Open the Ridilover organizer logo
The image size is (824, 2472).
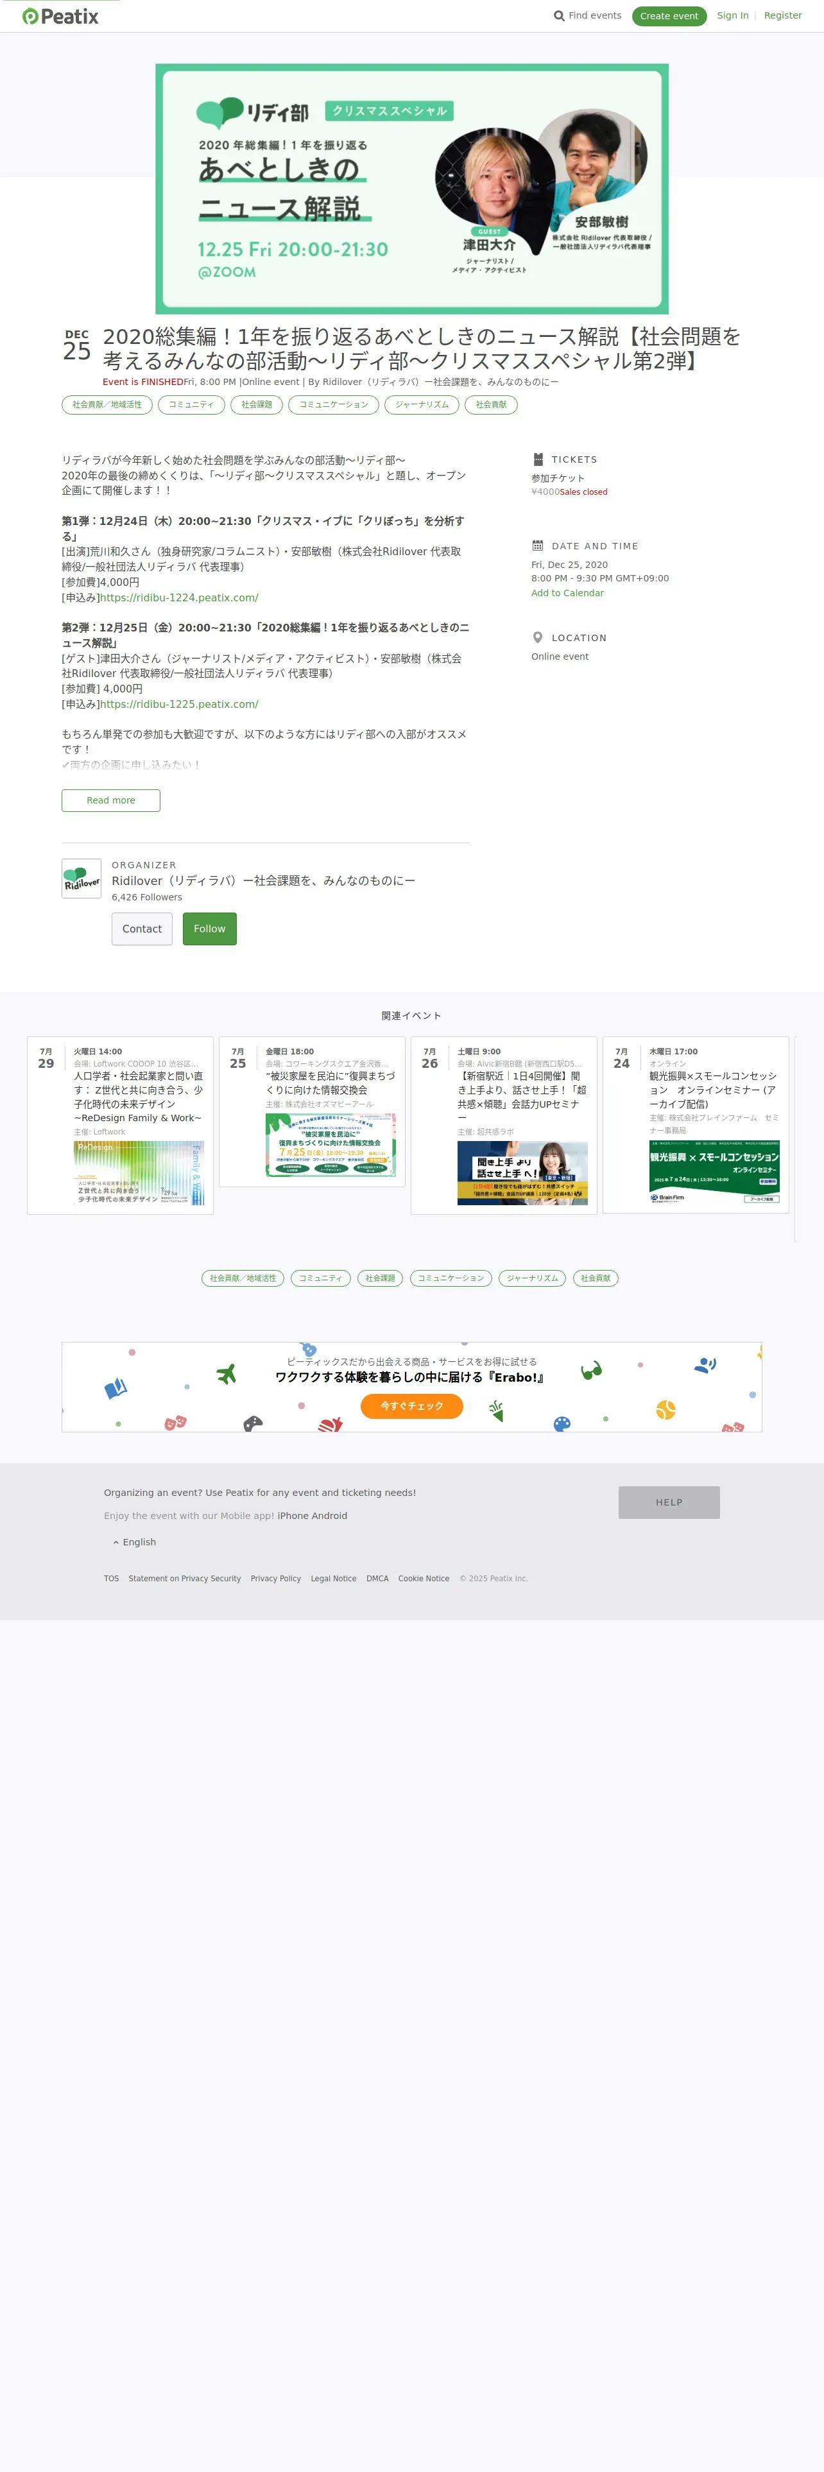pos(82,878)
